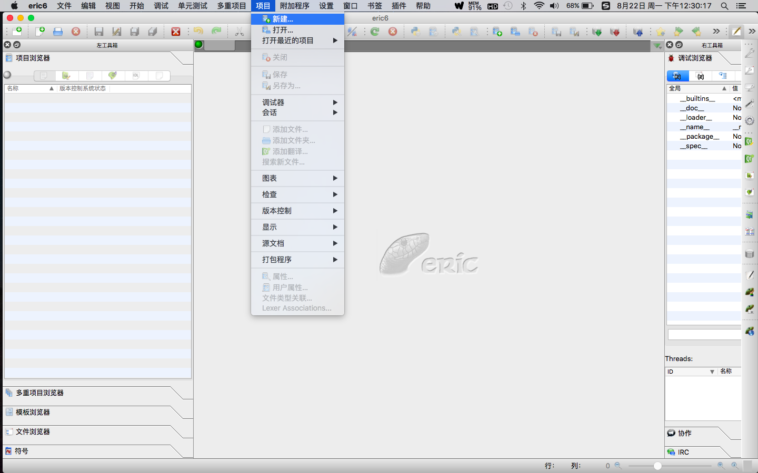Click the red circular close-file toolbar icon
Image resolution: width=758 pixels, height=473 pixels.
tap(76, 32)
